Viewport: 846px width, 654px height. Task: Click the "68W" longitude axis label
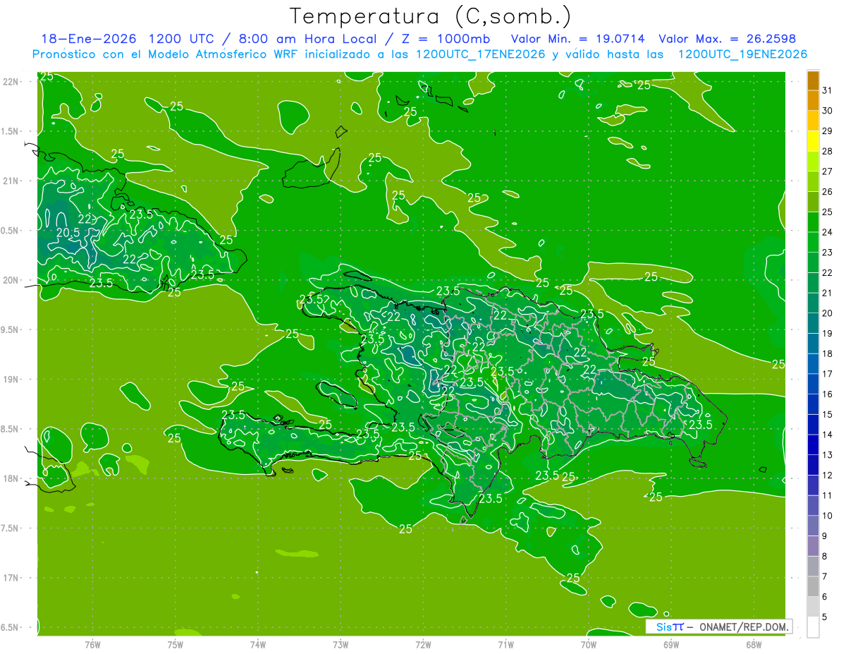coord(754,644)
